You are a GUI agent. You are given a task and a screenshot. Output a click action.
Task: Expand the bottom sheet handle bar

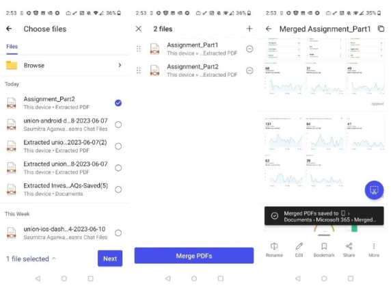click(324, 235)
